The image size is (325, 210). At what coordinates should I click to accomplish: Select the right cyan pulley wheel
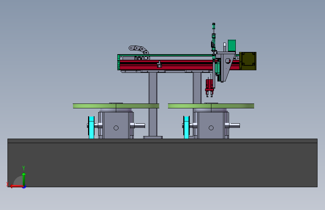click(187, 127)
